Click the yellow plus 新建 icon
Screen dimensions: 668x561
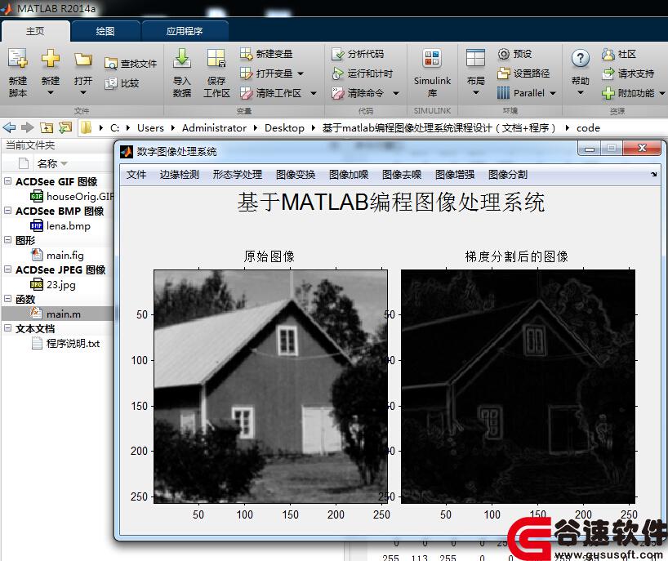(x=51, y=58)
